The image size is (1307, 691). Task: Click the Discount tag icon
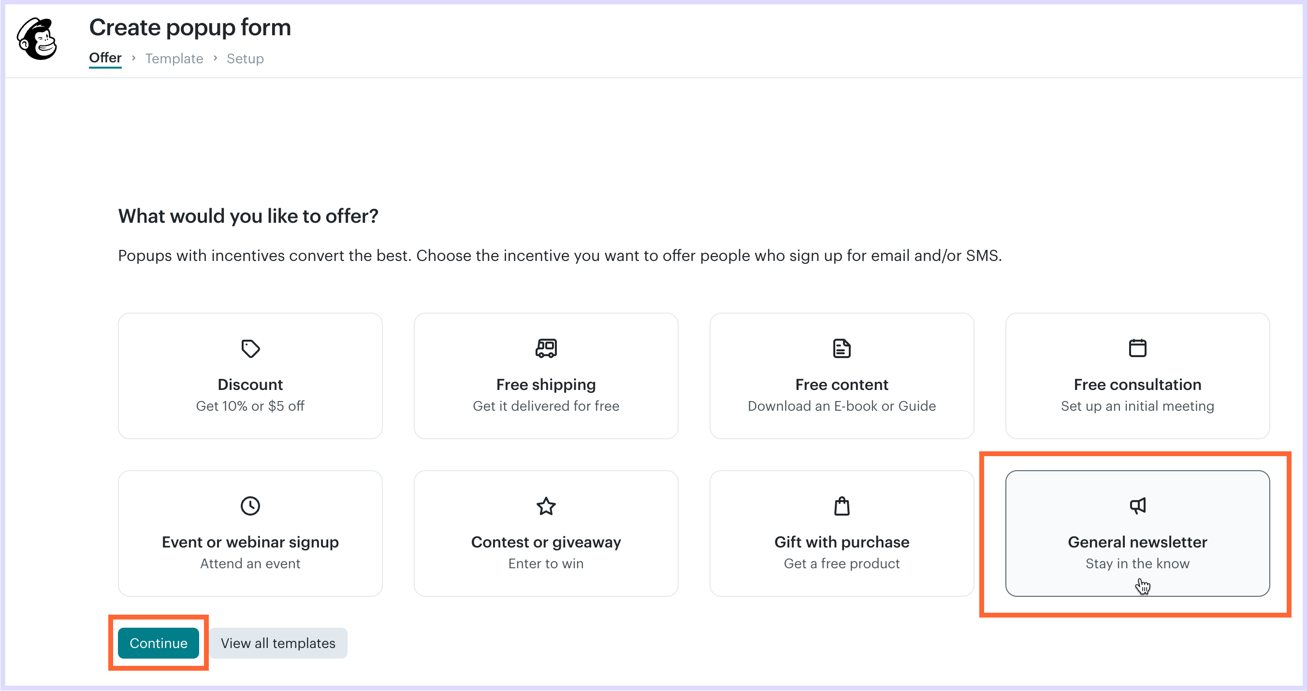[250, 348]
